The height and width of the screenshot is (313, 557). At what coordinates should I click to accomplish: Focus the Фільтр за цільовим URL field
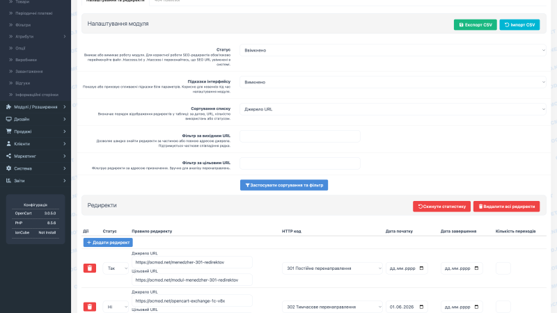point(300,163)
